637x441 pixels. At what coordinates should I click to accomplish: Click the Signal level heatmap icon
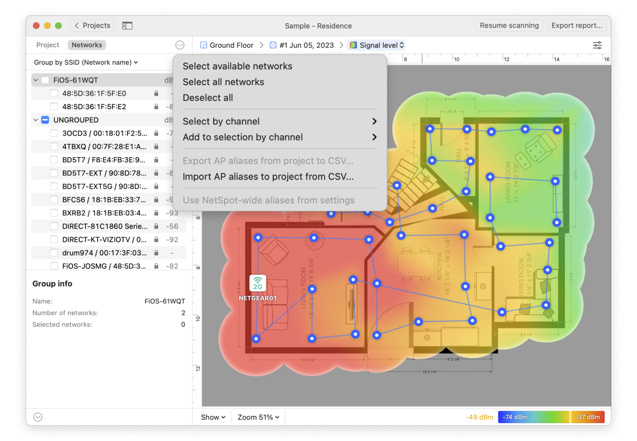[353, 45]
